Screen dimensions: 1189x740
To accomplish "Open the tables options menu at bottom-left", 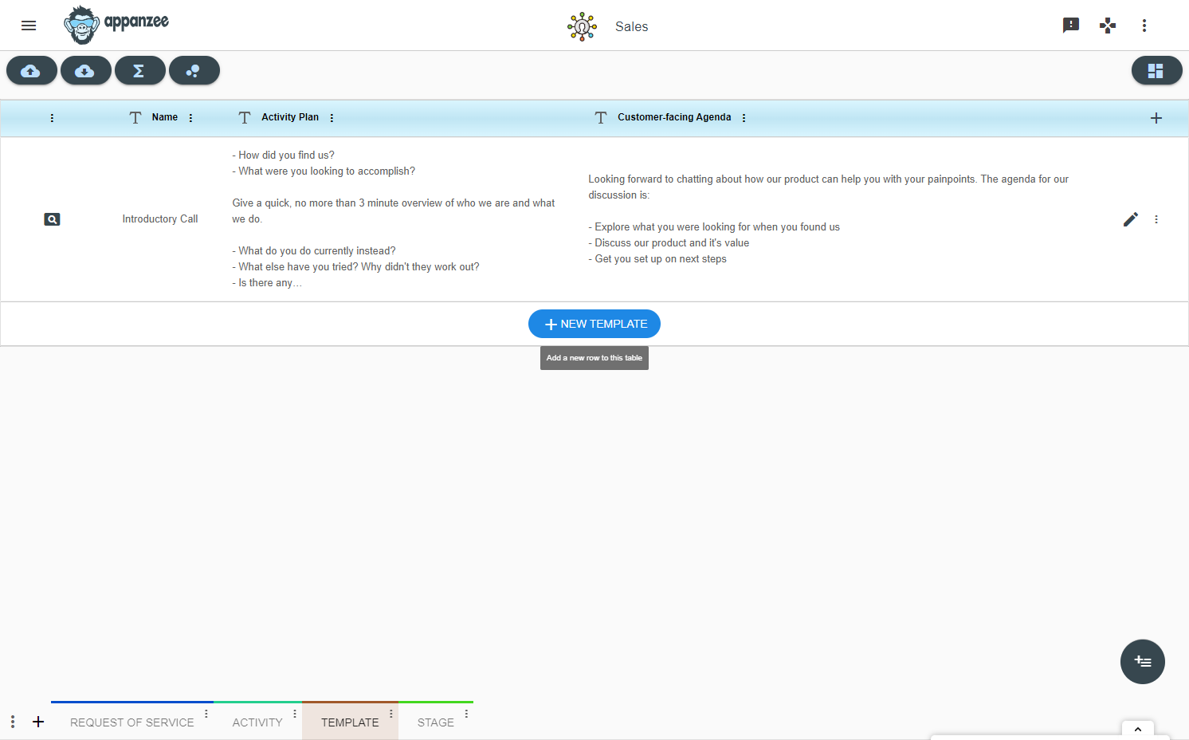I will (13, 722).
